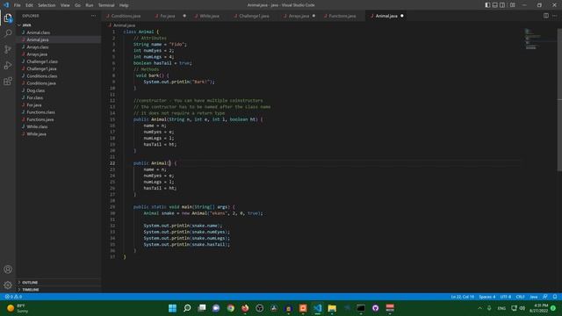Viewport: 562px width, 316px height.
Task: Open GitHub Desktop taskbar icon
Action: pyautogui.click(x=375, y=308)
